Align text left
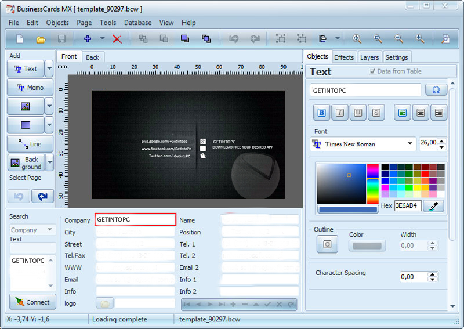 point(403,113)
